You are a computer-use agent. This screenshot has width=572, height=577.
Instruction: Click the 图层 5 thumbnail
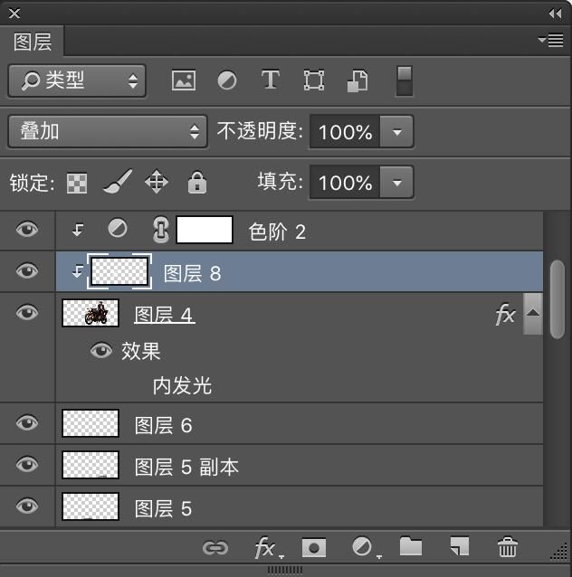(91, 506)
